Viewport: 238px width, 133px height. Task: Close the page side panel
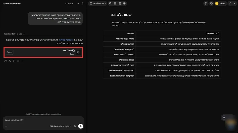click(234, 3)
